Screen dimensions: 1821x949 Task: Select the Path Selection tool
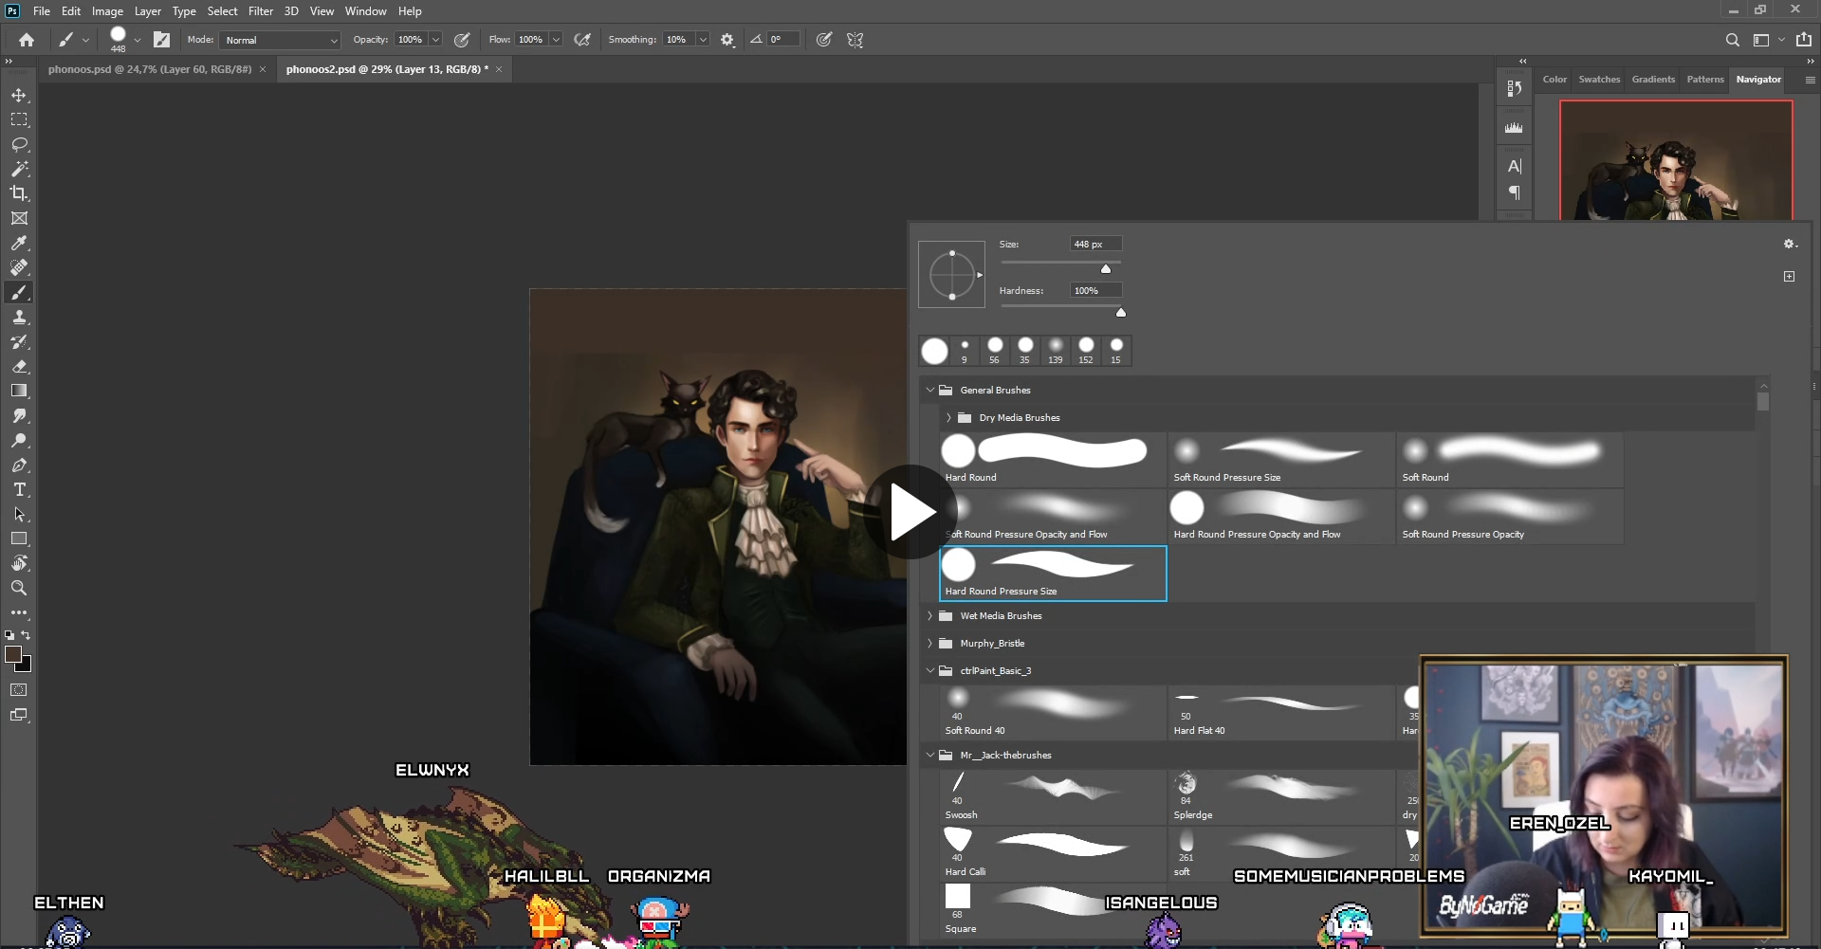19,514
